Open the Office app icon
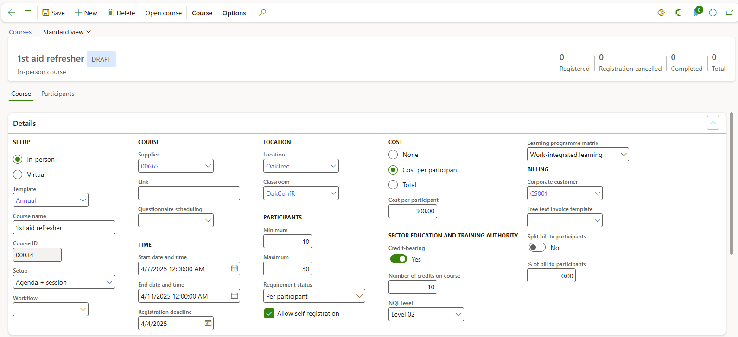The height and width of the screenshot is (337, 738). tap(678, 12)
